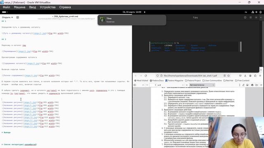Viewport: 264px width, 148px height.
Task: Click the image/1.jpg link in markdown
Action: 40,33
